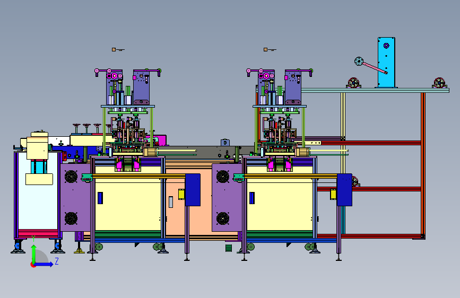The height and width of the screenshot is (298, 460).
Task: Click the blue Z axis label
Action: tap(57, 261)
